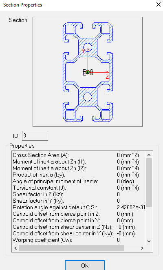Click the horizontal scrollbar thumb in Properties
This screenshot has width=163, height=270.
(71, 248)
